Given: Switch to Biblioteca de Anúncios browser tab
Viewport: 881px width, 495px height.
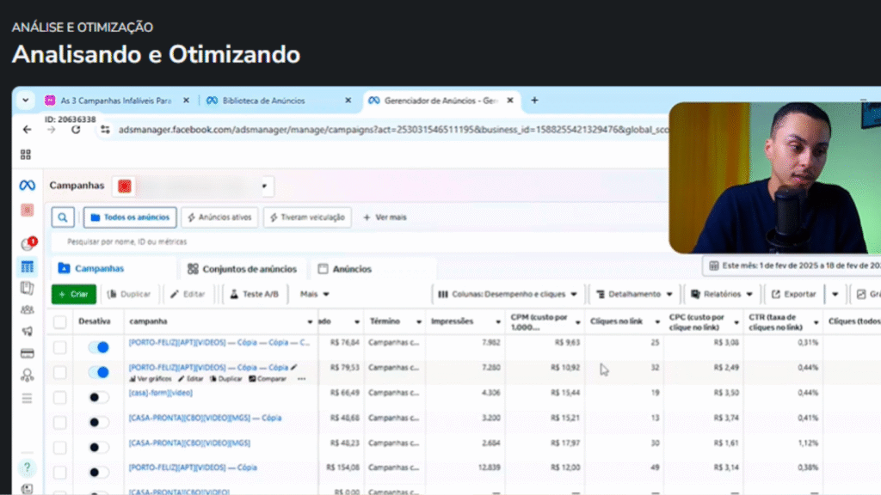Looking at the screenshot, I should click(262, 101).
